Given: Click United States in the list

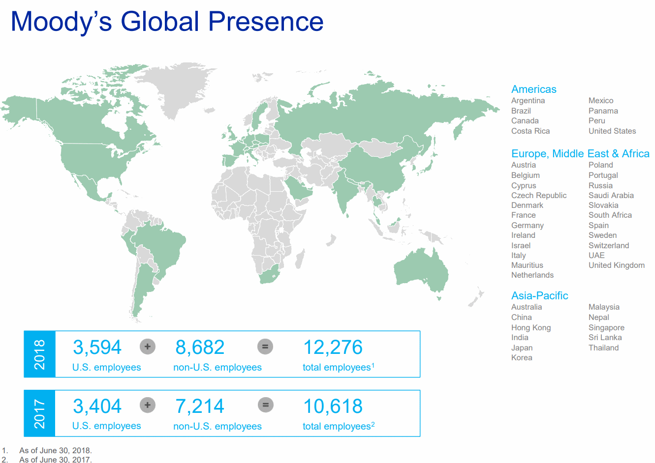Looking at the screenshot, I should [x=612, y=131].
